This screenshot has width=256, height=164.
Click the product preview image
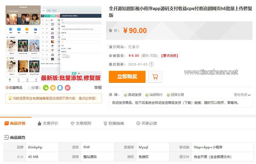click(53, 44)
